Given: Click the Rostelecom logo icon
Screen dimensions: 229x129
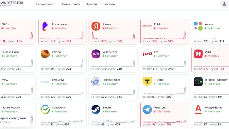Looking at the screenshot, I should pyautogui.click(x=45, y=26).
